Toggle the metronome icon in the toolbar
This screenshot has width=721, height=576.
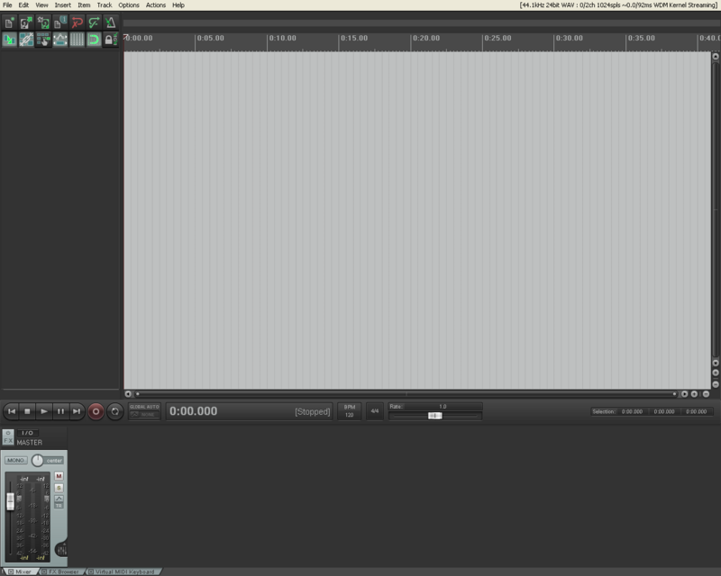coord(110,22)
